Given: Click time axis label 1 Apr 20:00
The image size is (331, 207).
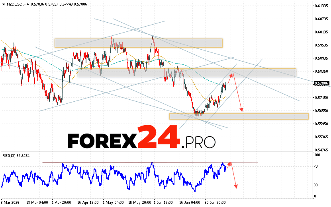Looking at the screenshot, I should click(61, 203).
